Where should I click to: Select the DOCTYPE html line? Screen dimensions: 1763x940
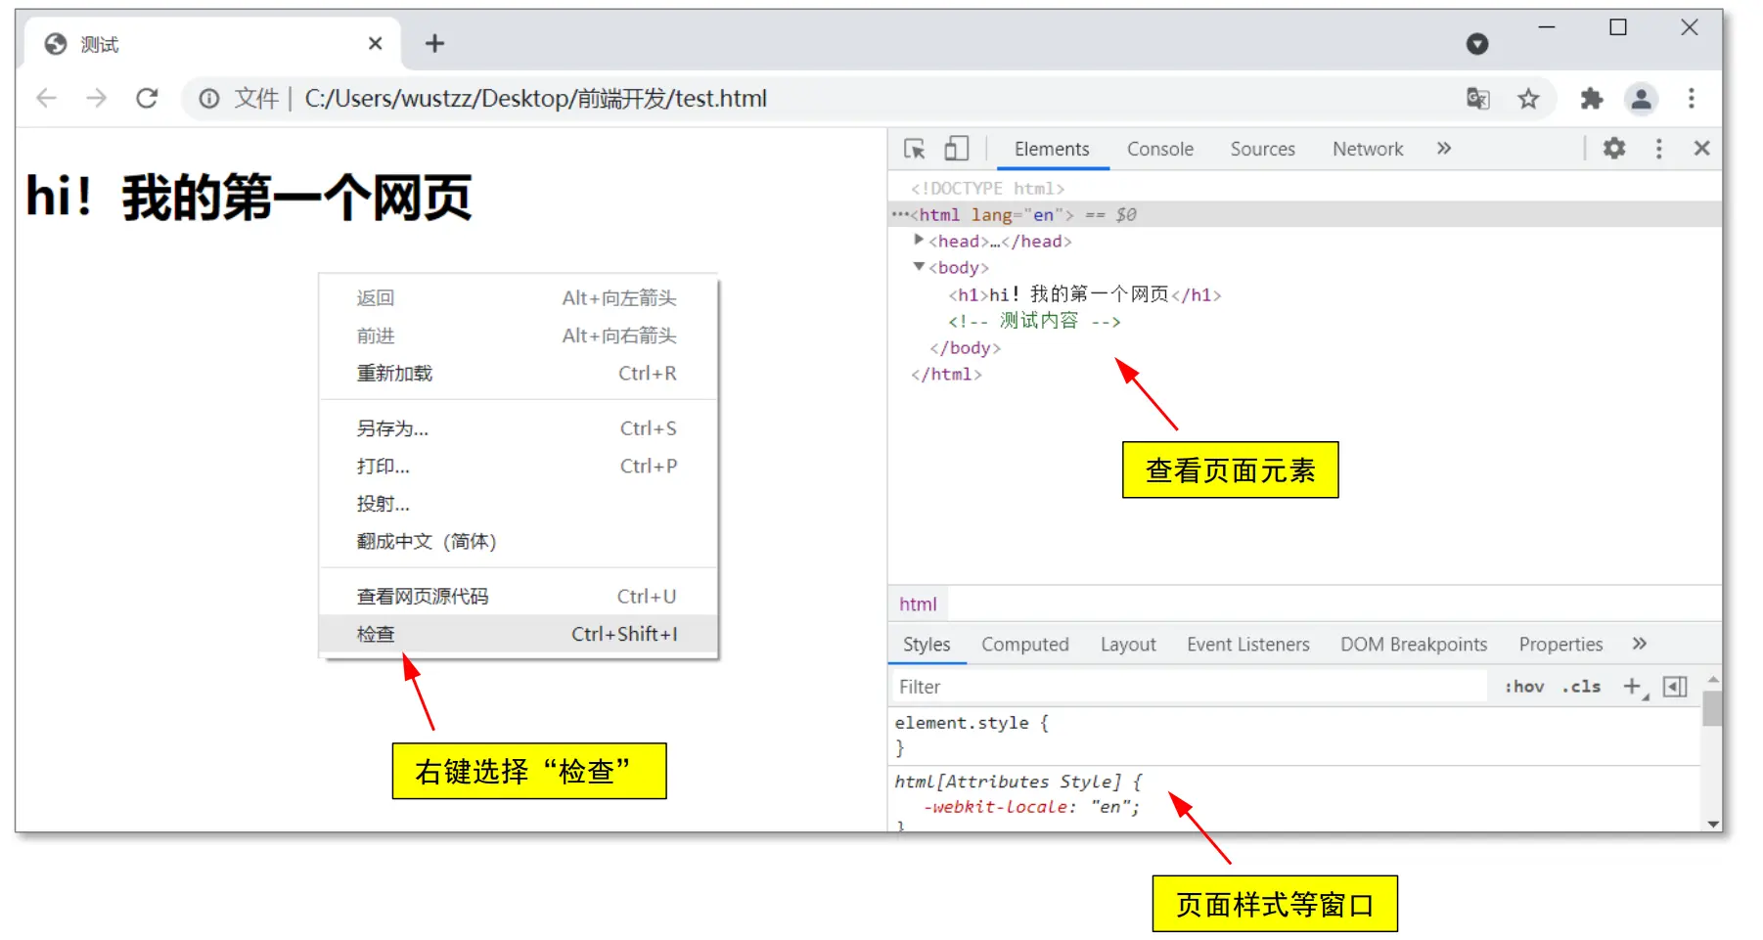[x=987, y=188]
